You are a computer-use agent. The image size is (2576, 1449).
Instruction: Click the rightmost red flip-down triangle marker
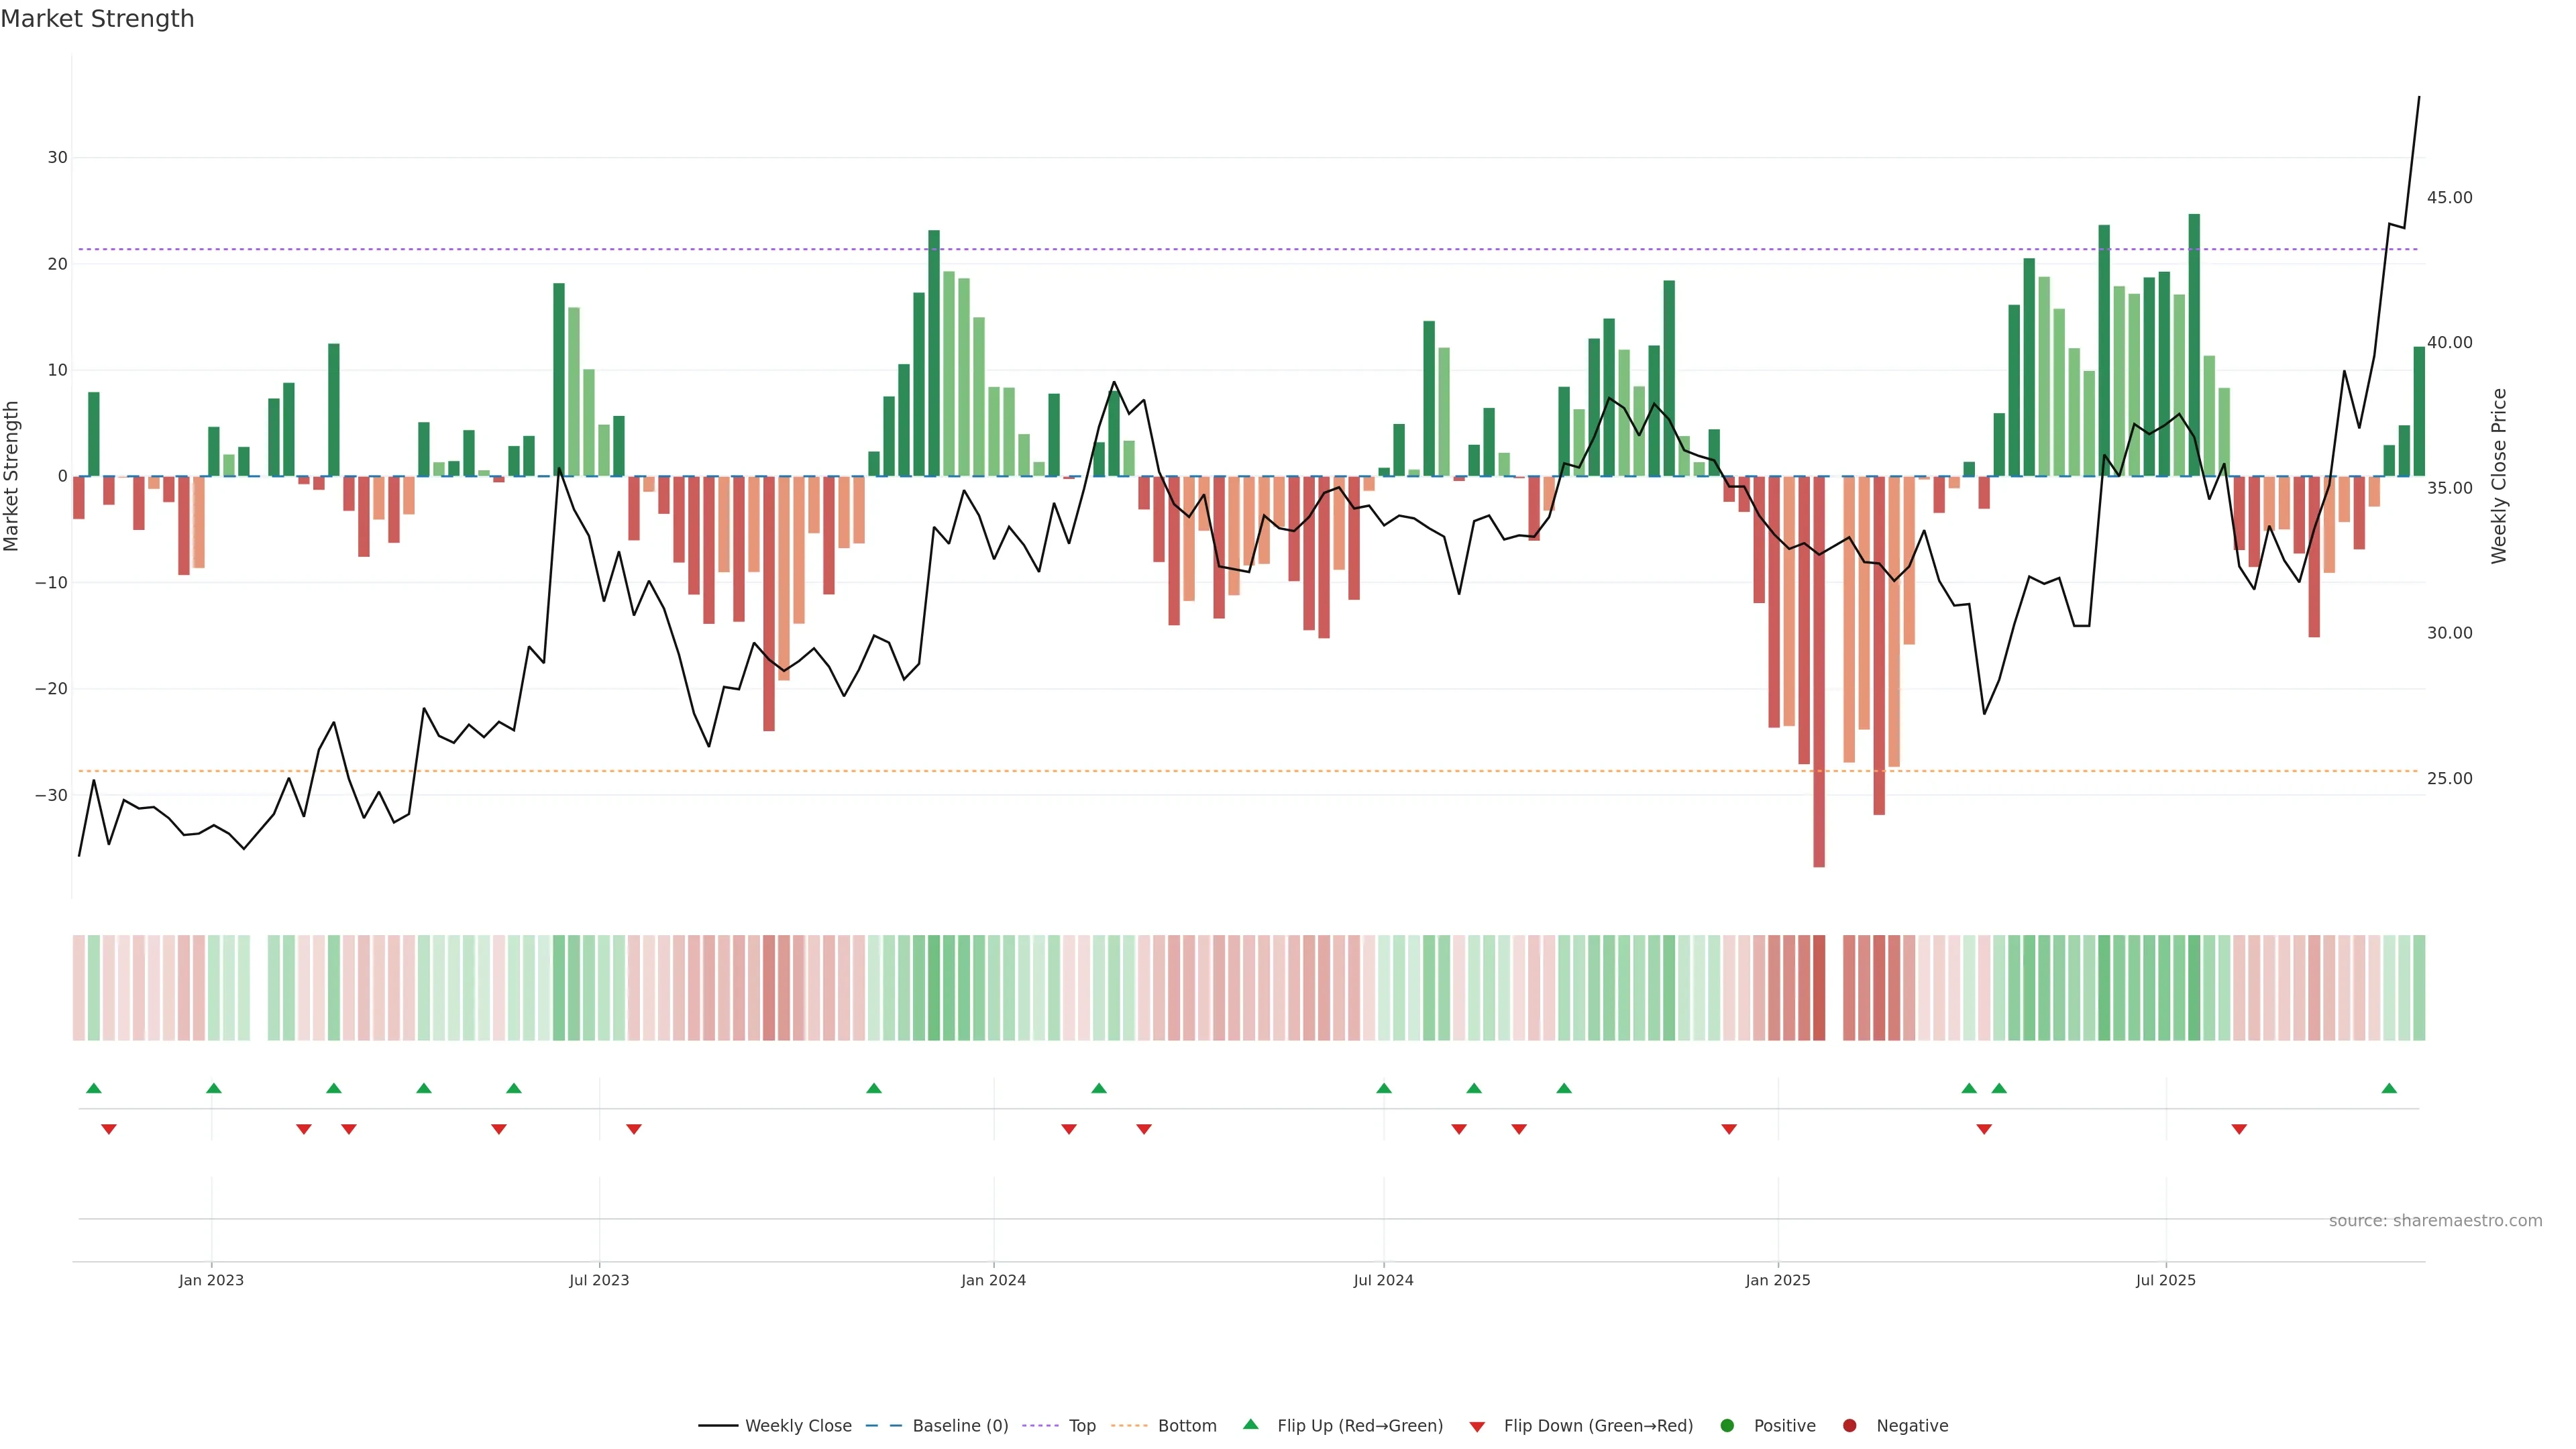click(2239, 1129)
